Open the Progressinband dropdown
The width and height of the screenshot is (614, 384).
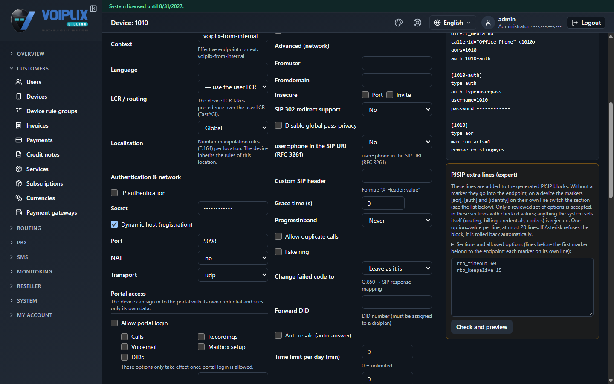397,221
